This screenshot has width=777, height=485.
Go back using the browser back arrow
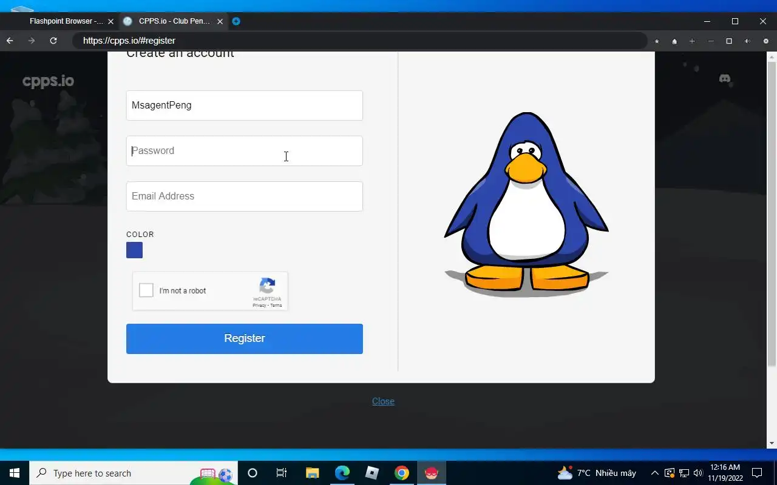[10, 41]
